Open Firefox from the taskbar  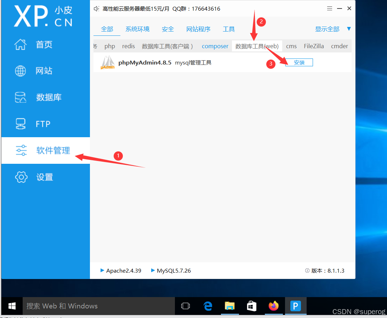(273, 306)
